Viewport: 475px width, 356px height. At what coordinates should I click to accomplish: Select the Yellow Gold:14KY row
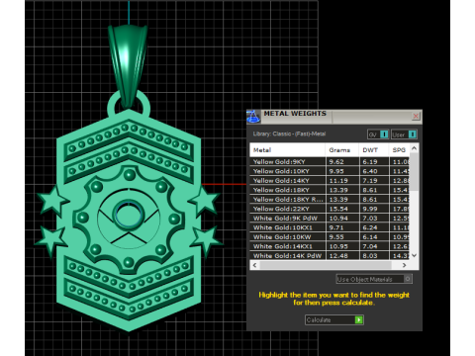tap(331, 181)
